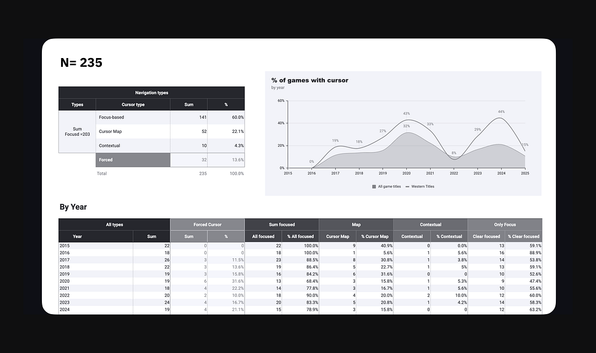Image resolution: width=596 pixels, height=353 pixels.
Task: Click the 29% data label on chart
Action: click(477, 129)
